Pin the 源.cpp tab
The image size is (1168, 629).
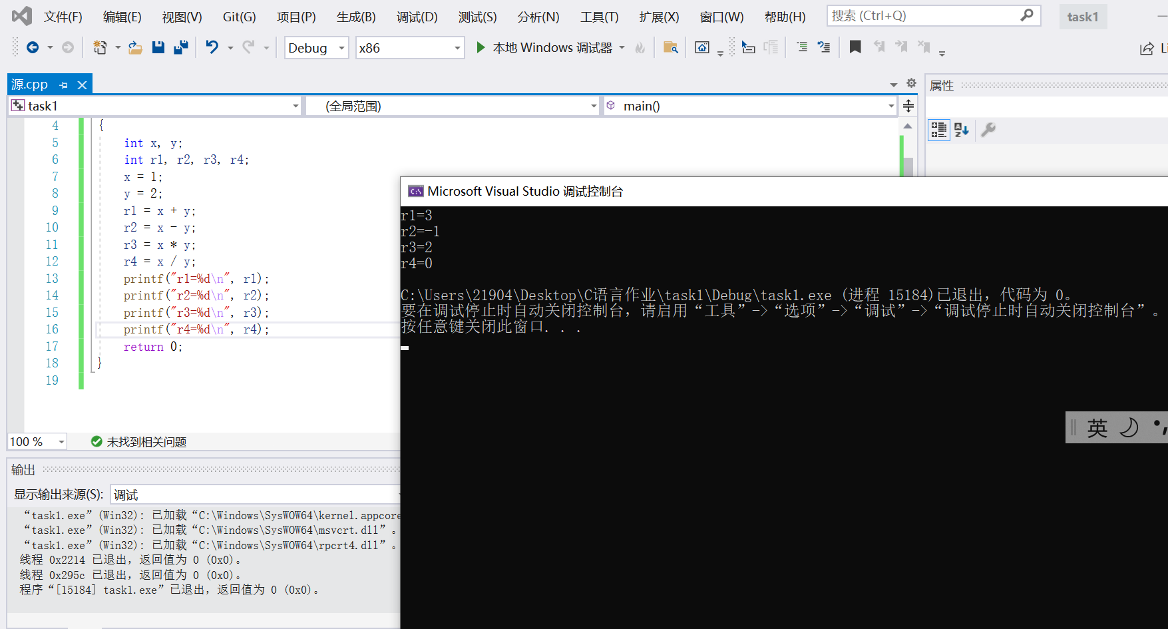tap(64, 85)
